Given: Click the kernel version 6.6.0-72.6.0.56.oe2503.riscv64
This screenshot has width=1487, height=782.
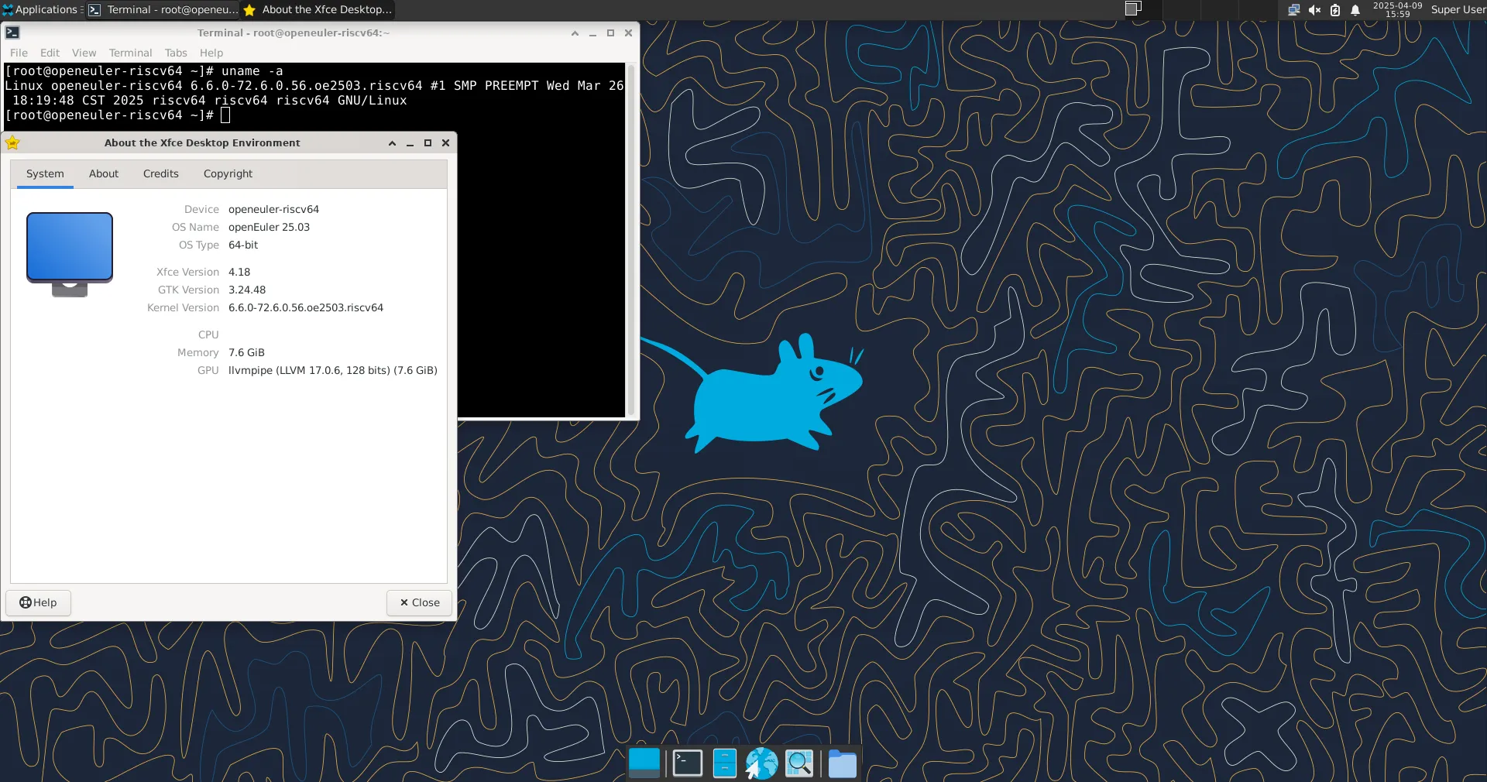Looking at the screenshot, I should tap(306, 307).
